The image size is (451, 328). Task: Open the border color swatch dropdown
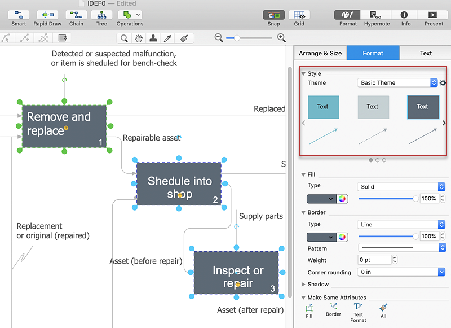(321, 237)
